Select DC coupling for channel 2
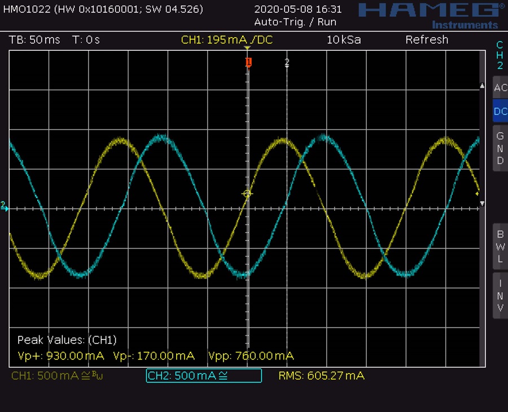Viewport: 508px width, 412px height. point(500,112)
